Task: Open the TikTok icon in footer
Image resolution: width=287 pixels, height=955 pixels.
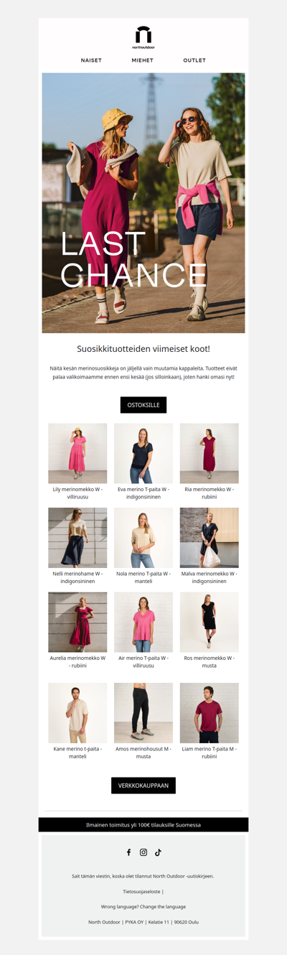Action: point(158,852)
